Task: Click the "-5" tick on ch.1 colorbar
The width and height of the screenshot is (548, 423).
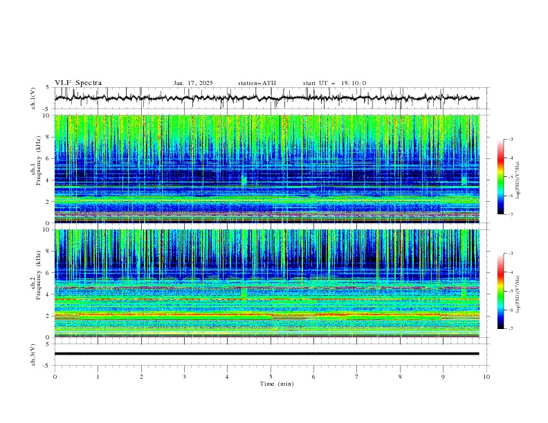Action: (510, 177)
